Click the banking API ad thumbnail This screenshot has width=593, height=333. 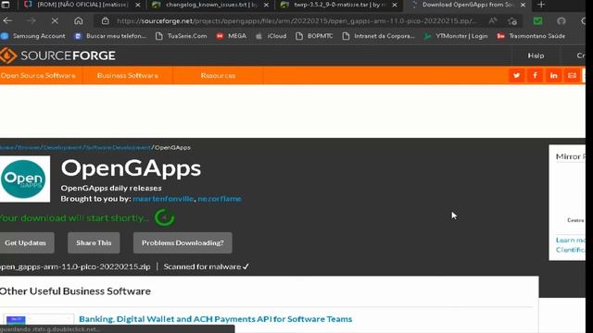(x=39, y=320)
